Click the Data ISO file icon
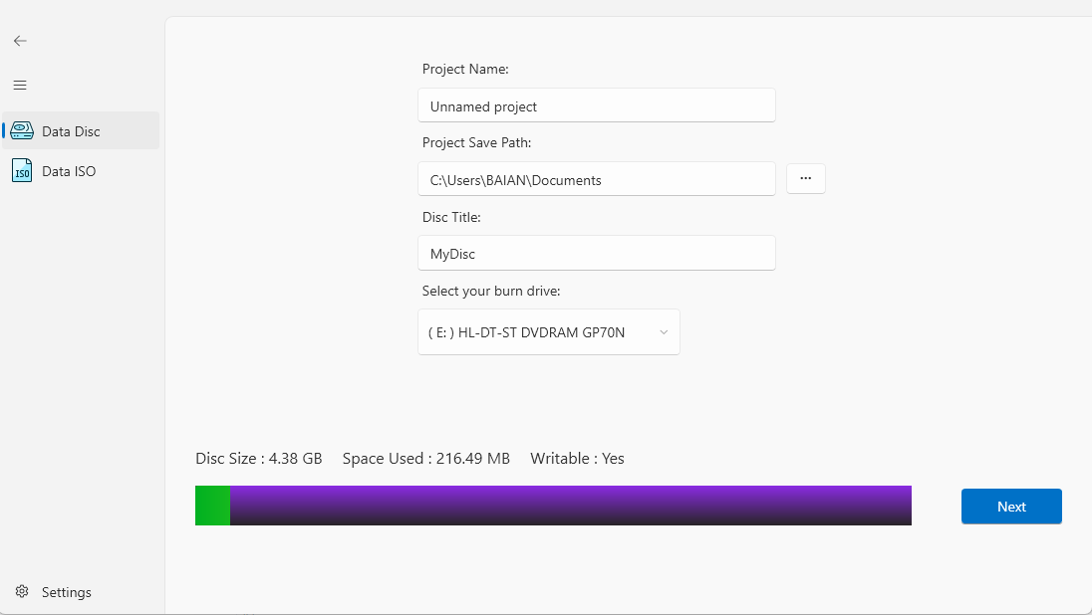The width and height of the screenshot is (1092, 615). (x=22, y=171)
